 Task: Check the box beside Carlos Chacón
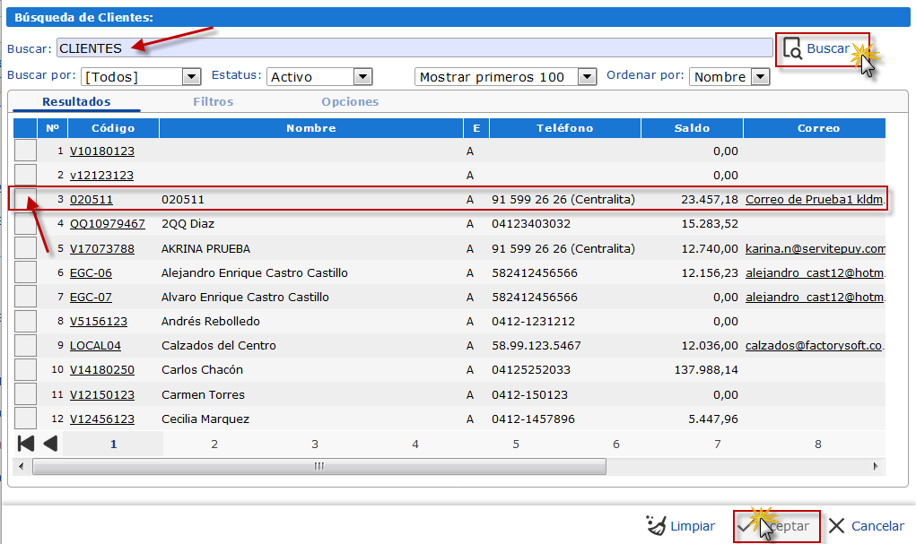[x=25, y=370]
